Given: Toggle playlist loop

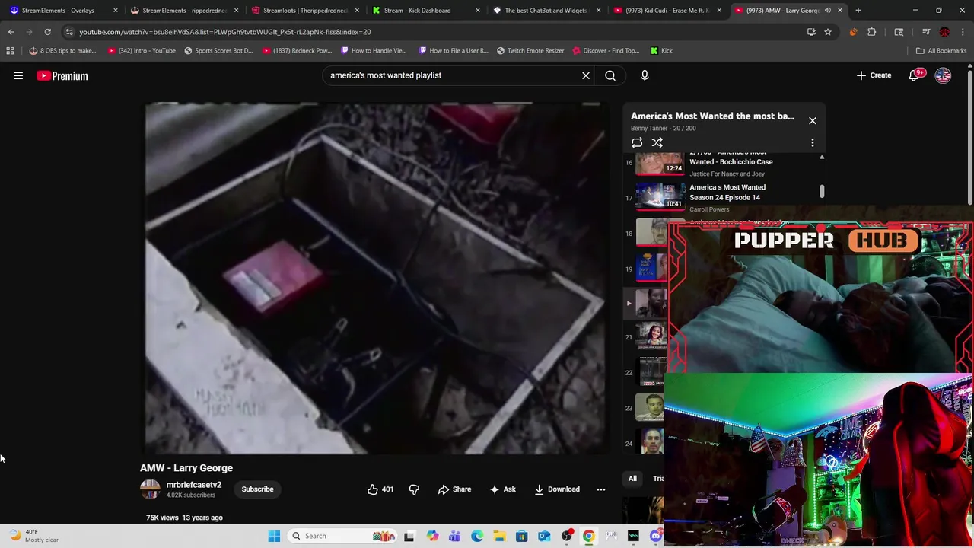Looking at the screenshot, I should point(637,142).
